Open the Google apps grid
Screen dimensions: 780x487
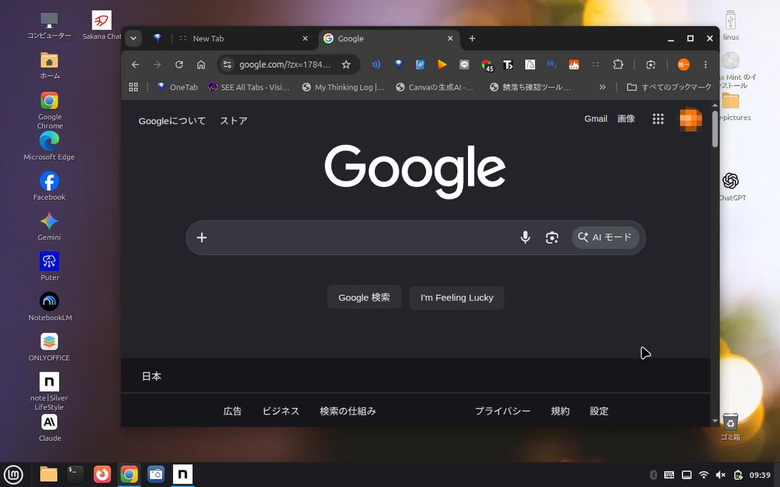click(x=658, y=119)
